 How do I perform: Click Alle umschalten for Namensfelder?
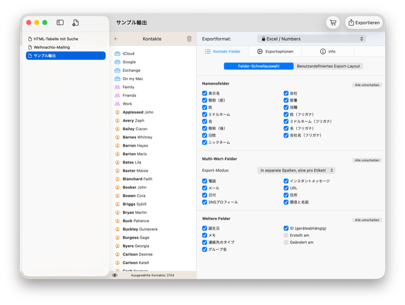coord(366,85)
